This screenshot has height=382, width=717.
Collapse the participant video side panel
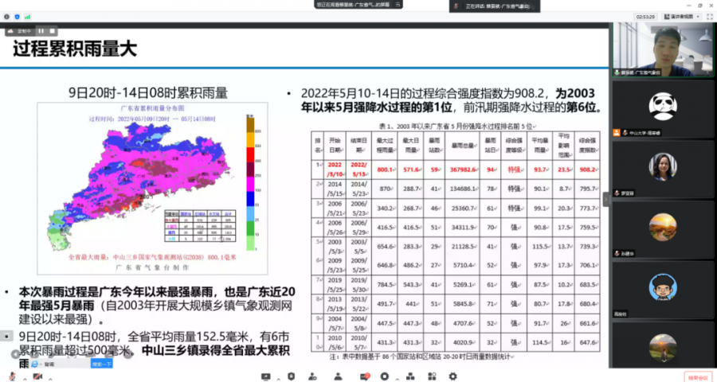click(x=606, y=199)
